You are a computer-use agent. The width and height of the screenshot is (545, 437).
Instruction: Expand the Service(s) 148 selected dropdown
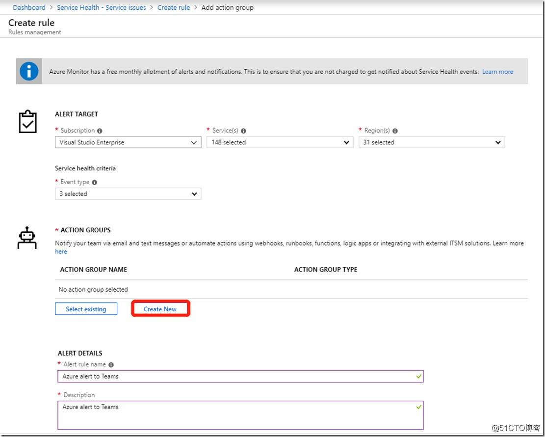[x=280, y=142]
